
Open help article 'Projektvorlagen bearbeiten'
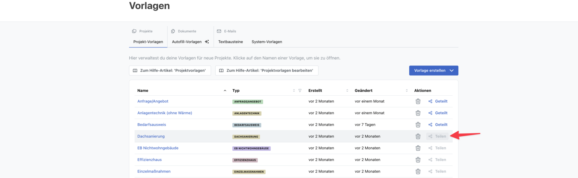click(x=267, y=70)
